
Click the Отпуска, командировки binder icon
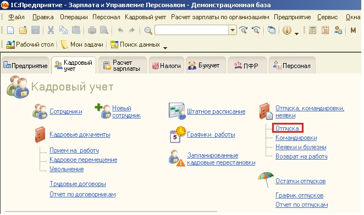click(266, 111)
